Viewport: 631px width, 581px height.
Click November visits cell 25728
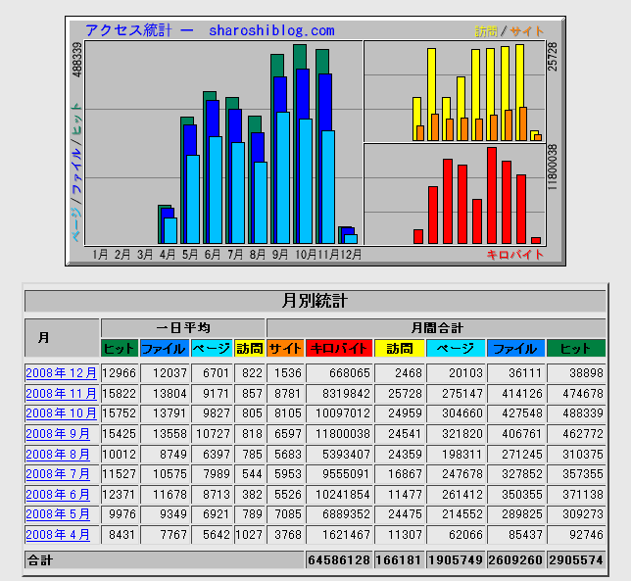pyautogui.click(x=400, y=393)
